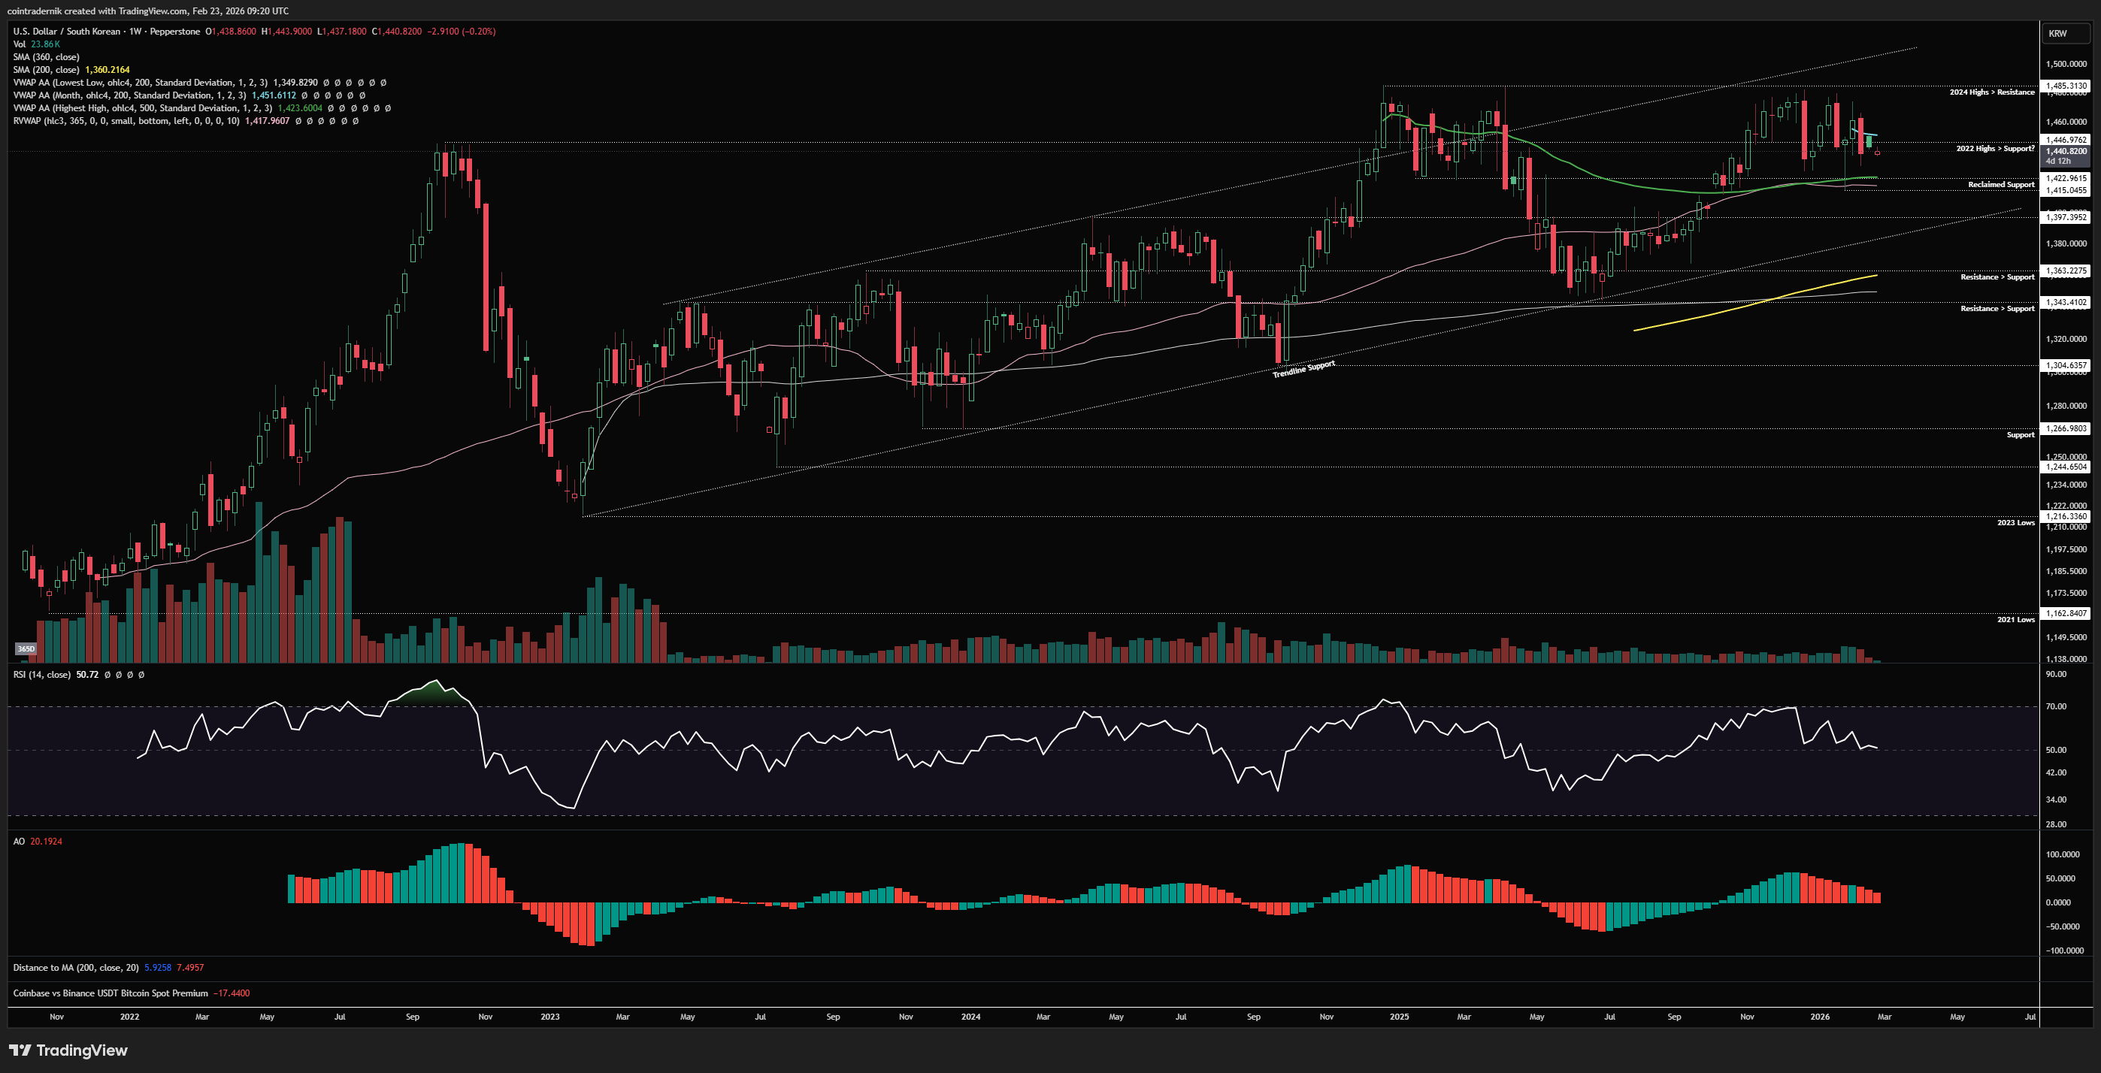Click the Vol 23.86K legend label
Image resolution: width=2101 pixels, height=1073 pixels.
pos(37,44)
